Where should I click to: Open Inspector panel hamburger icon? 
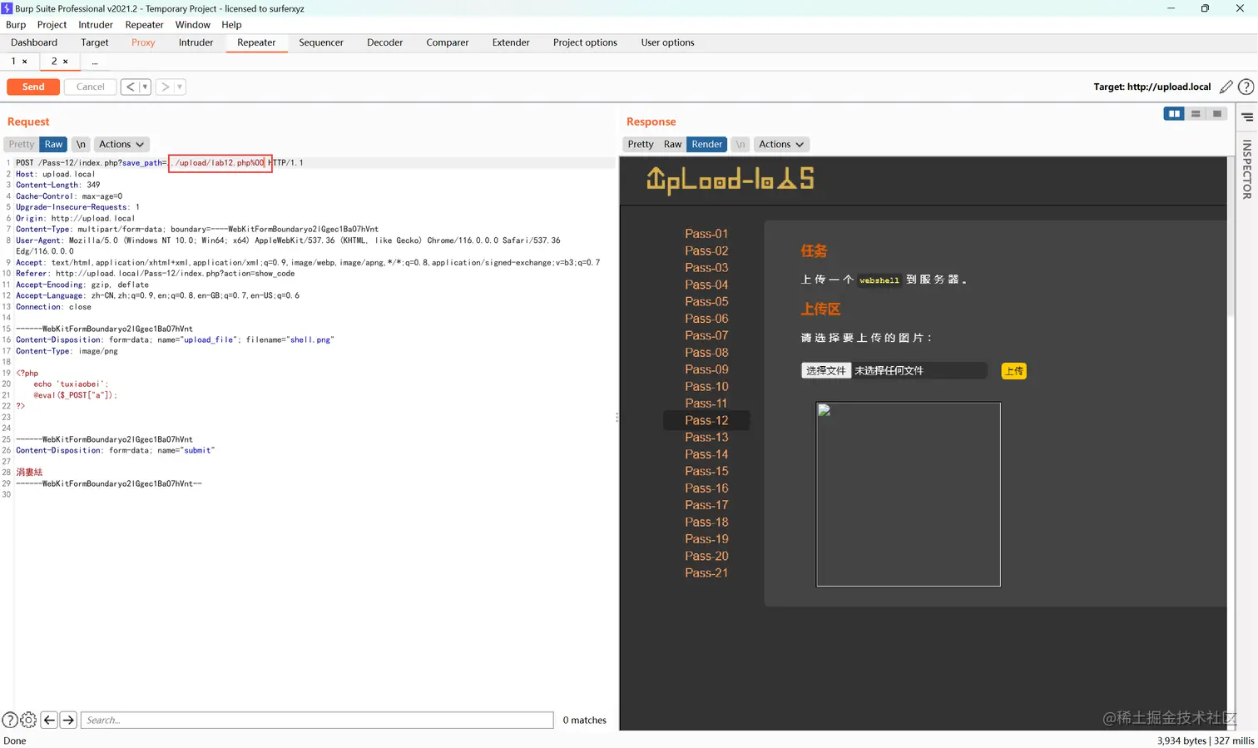[1247, 117]
